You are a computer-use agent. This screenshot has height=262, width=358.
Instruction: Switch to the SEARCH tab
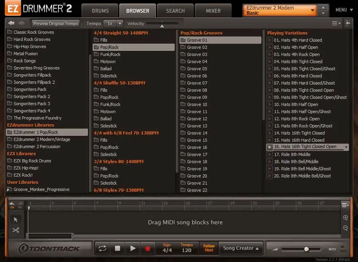[x=175, y=11]
